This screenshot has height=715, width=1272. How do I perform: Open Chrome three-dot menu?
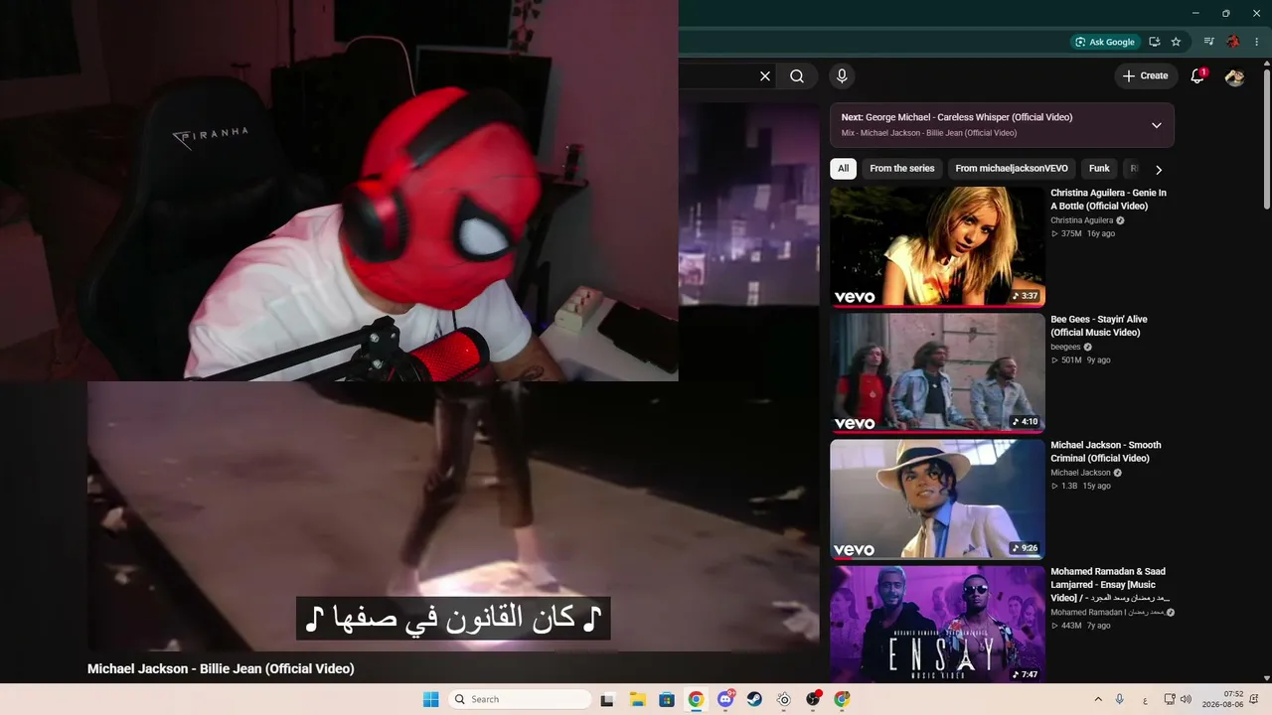(1257, 42)
